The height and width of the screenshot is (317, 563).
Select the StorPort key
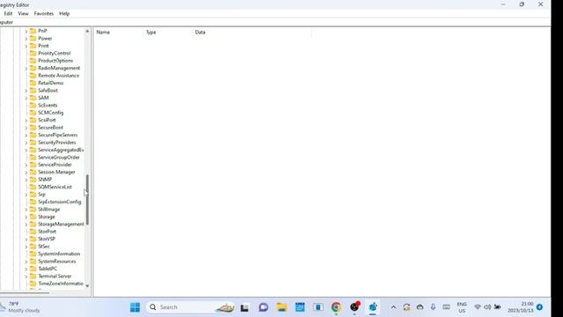pyautogui.click(x=47, y=232)
